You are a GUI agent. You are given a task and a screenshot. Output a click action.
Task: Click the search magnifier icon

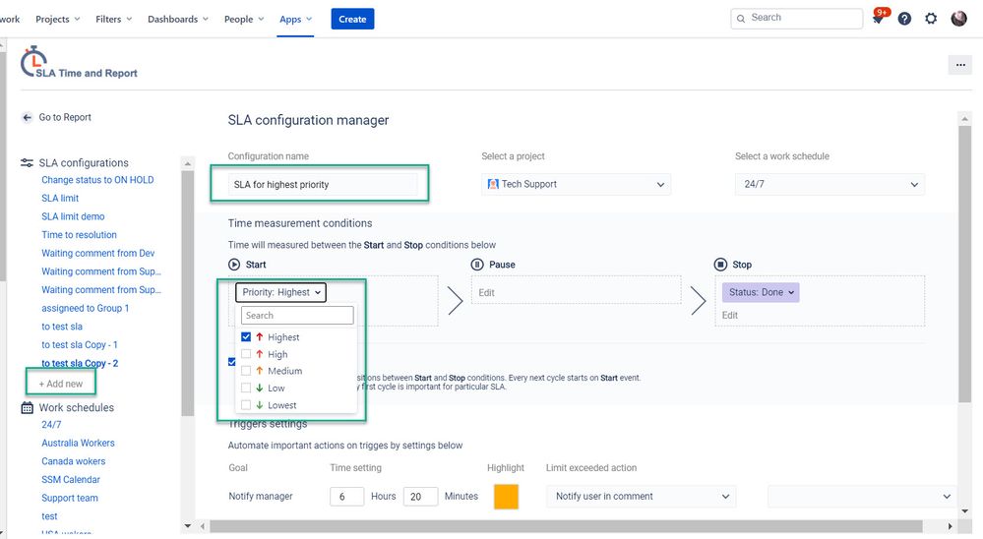point(741,18)
